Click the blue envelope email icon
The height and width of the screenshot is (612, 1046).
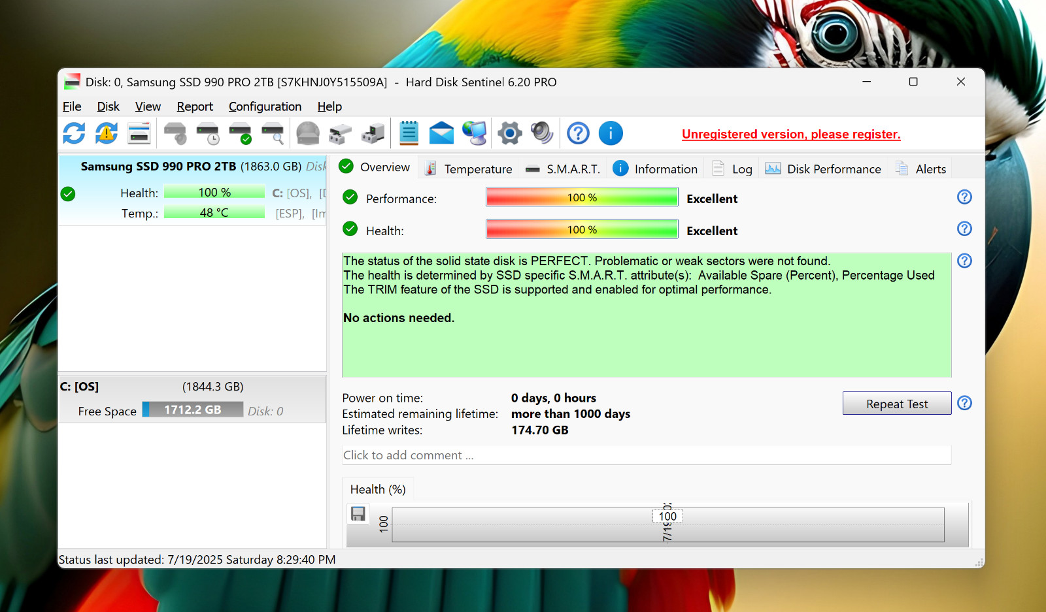pyautogui.click(x=441, y=133)
